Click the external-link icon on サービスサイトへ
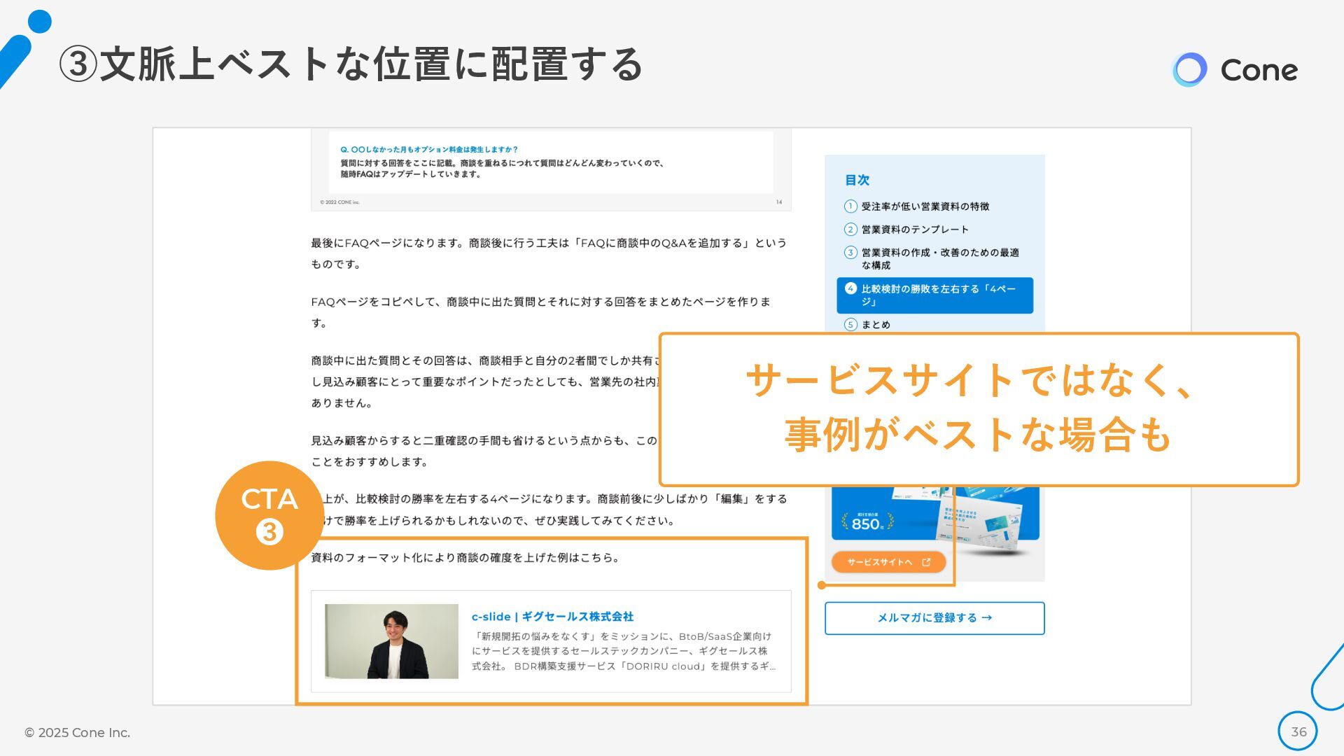Viewport: 1344px width, 756px height. 926,562
